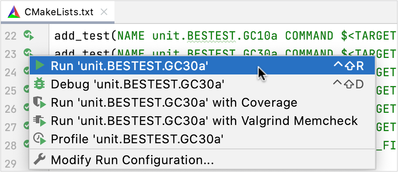The height and width of the screenshot is (172, 398).
Task: Close the CMakeLists.txt tab
Action: [x=104, y=12]
